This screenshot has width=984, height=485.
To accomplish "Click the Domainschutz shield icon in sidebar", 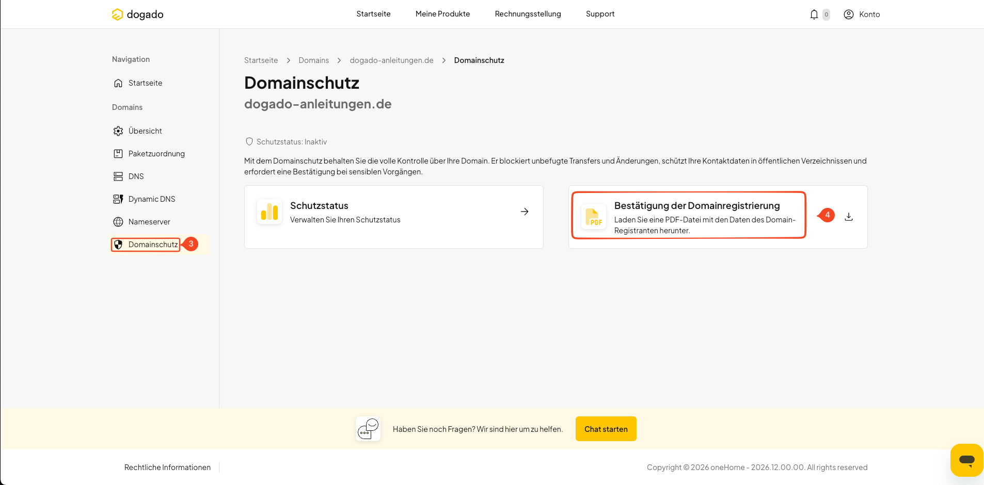I will tap(118, 245).
